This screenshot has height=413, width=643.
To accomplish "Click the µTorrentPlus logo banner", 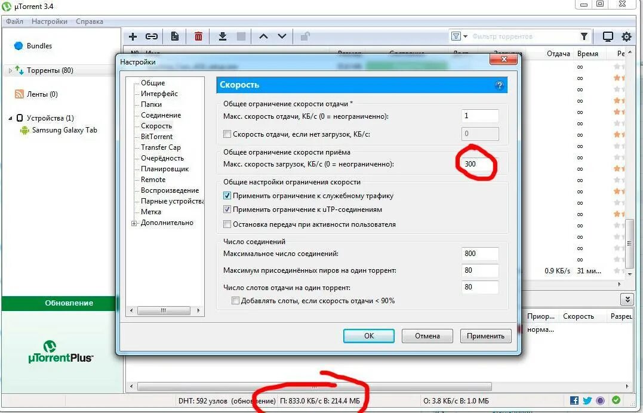I will pos(61,352).
